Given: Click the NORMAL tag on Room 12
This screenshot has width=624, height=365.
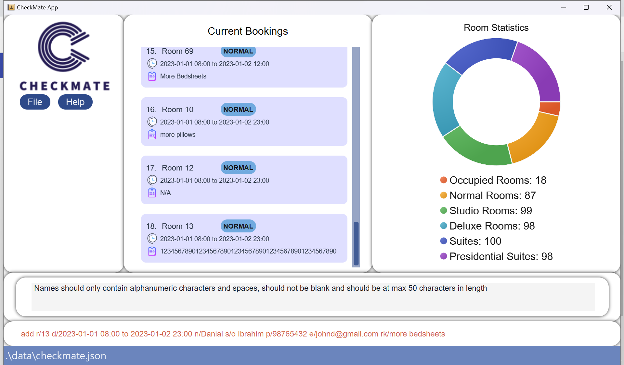Looking at the screenshot, I should (x=238, y=168).
